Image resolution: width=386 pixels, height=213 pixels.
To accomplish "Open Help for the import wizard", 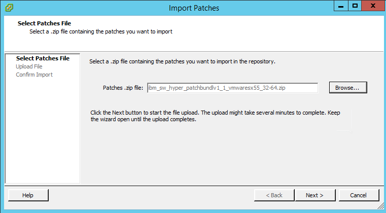I will coord(28,195).
